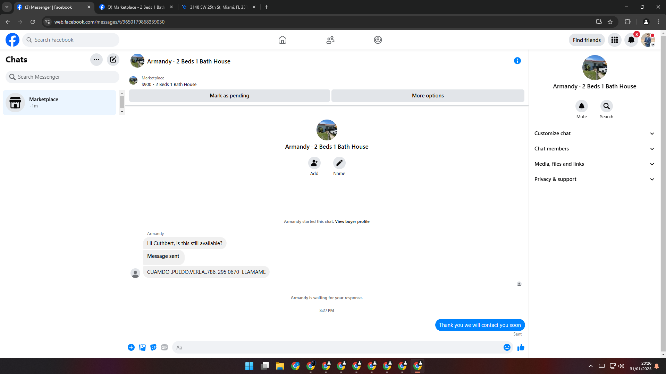Open the taskbar clock and date

click(641, 366)
